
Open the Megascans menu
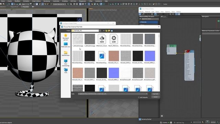click(x=82, y=1)
